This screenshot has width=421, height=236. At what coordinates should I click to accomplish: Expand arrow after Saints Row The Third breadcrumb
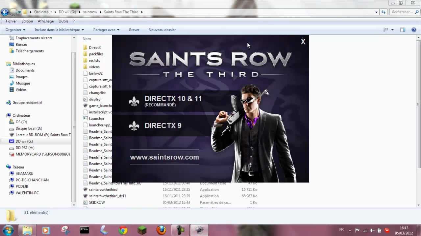coord(142,12)
